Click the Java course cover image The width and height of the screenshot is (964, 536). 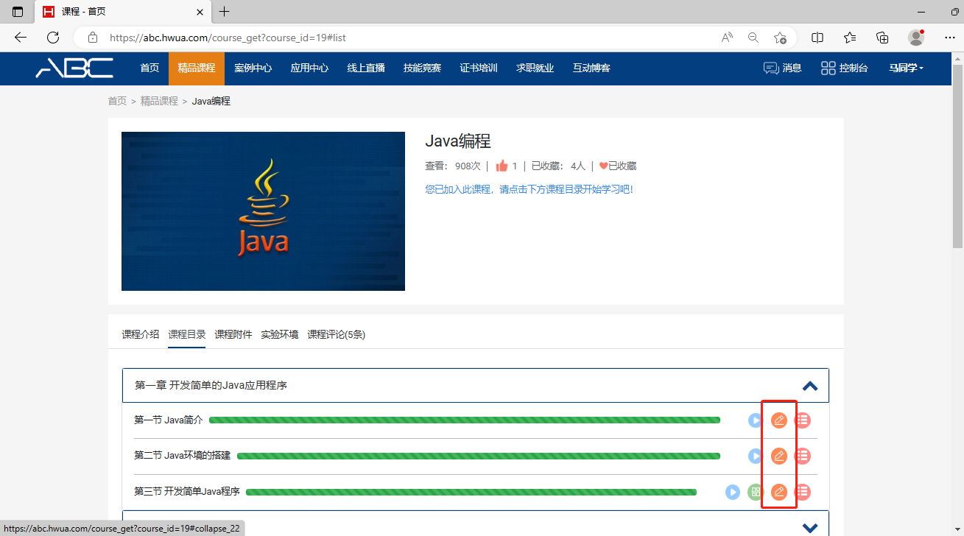(263, 211)
